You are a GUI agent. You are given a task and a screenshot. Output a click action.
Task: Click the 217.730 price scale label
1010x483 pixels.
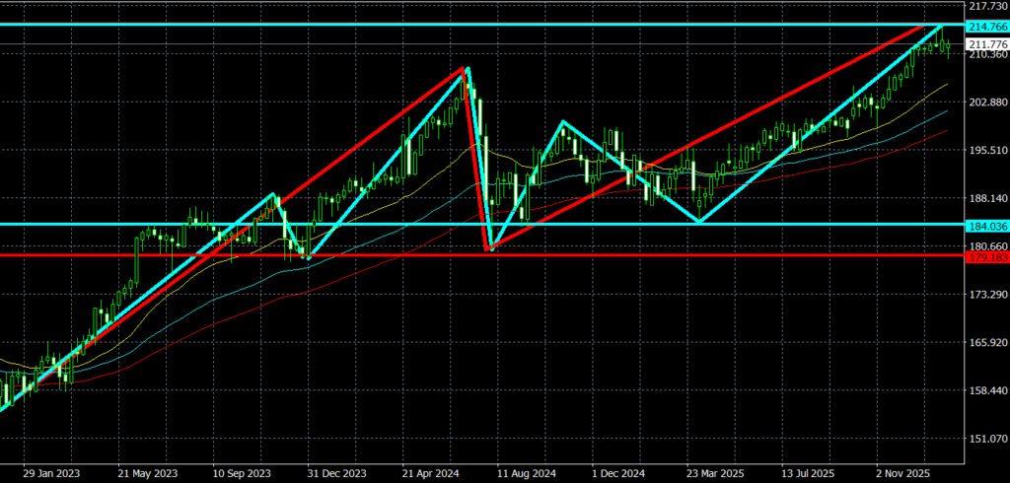987,6
